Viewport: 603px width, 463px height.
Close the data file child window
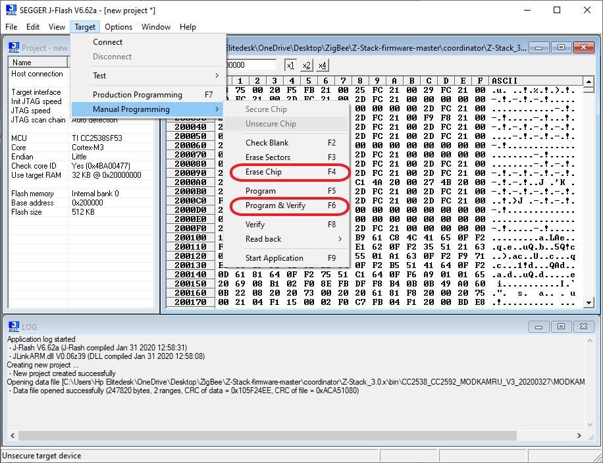(x=583, y=47)
